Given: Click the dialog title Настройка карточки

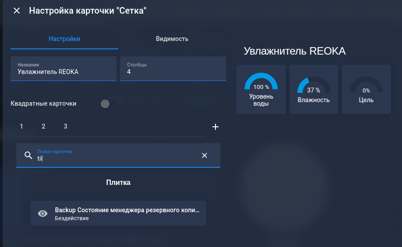Looking at the screenshot, I should (x=88, y=11).
